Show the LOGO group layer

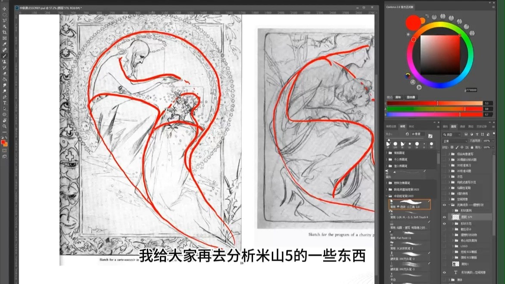(444, 246)
